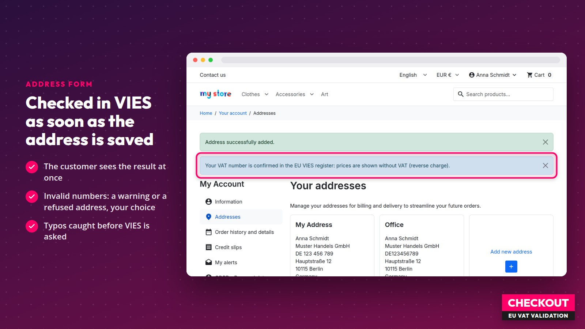Select the Credit slips icon in sidebar
585x329 pixels.
pyautogui.click(x=209, y=247)
